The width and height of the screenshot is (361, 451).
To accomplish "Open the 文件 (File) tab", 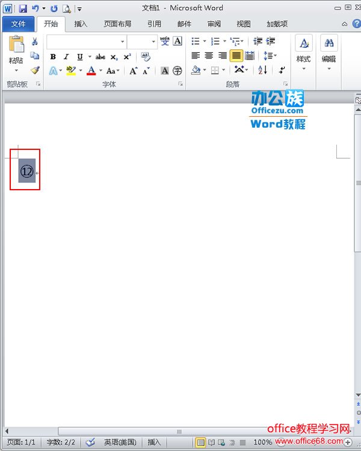I will [x=18, y=24].
